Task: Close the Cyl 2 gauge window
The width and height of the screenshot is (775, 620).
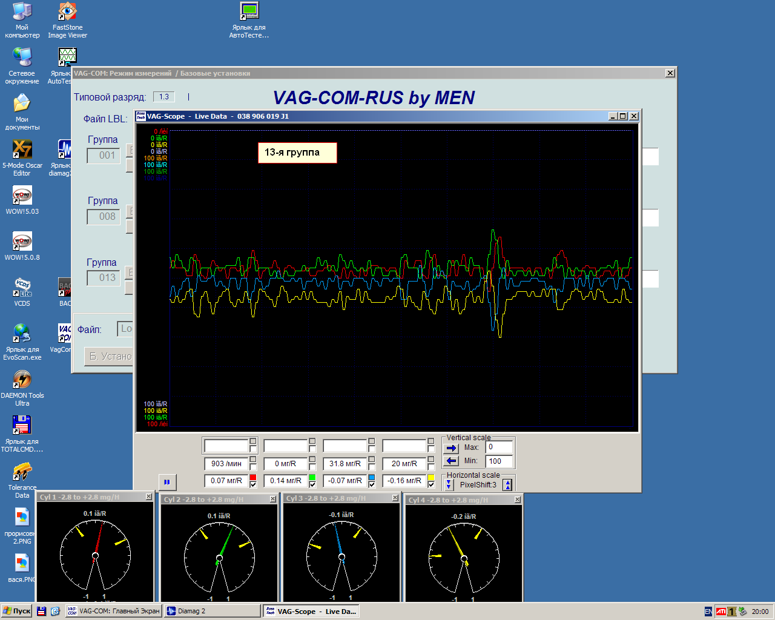Action: coord(273,499)
